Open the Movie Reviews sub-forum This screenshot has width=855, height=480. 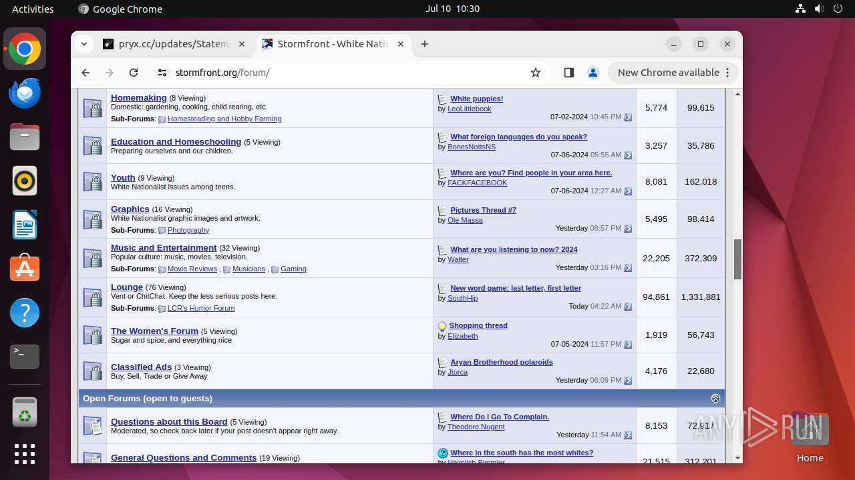(192, 269)
